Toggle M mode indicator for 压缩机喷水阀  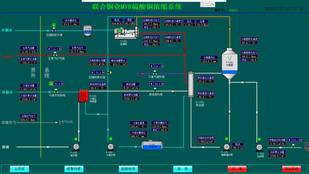coord(92,72)
